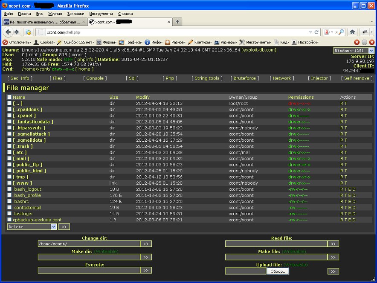The width and height of the screenshot is (377, 283).
Task: Open the Bruteforce section
Action: click(x=245, y=78)
